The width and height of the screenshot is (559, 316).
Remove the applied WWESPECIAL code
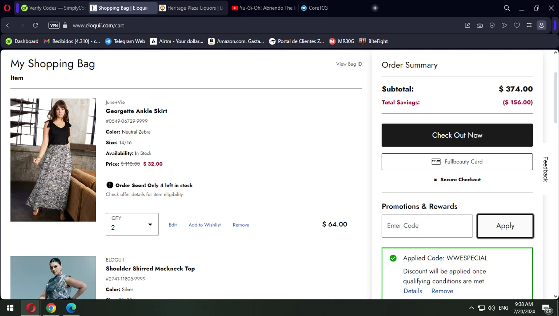[x=442, y=291]
